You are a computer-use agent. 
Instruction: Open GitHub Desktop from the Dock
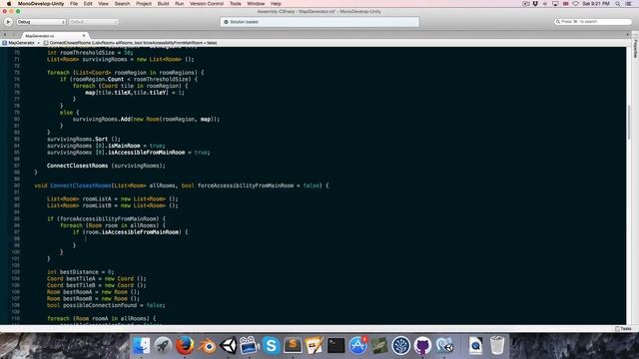(422, 346)
